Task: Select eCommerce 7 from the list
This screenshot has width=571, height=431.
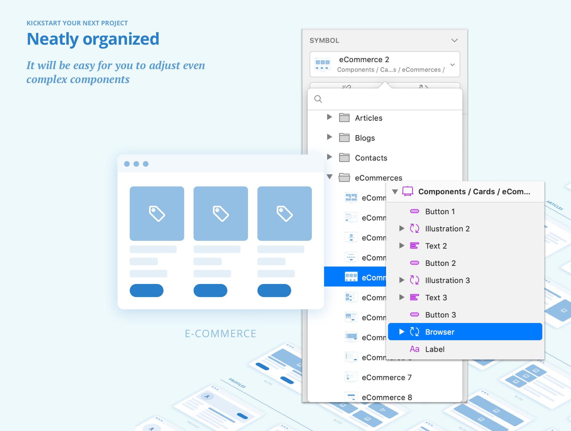Action: coord(386,377)
